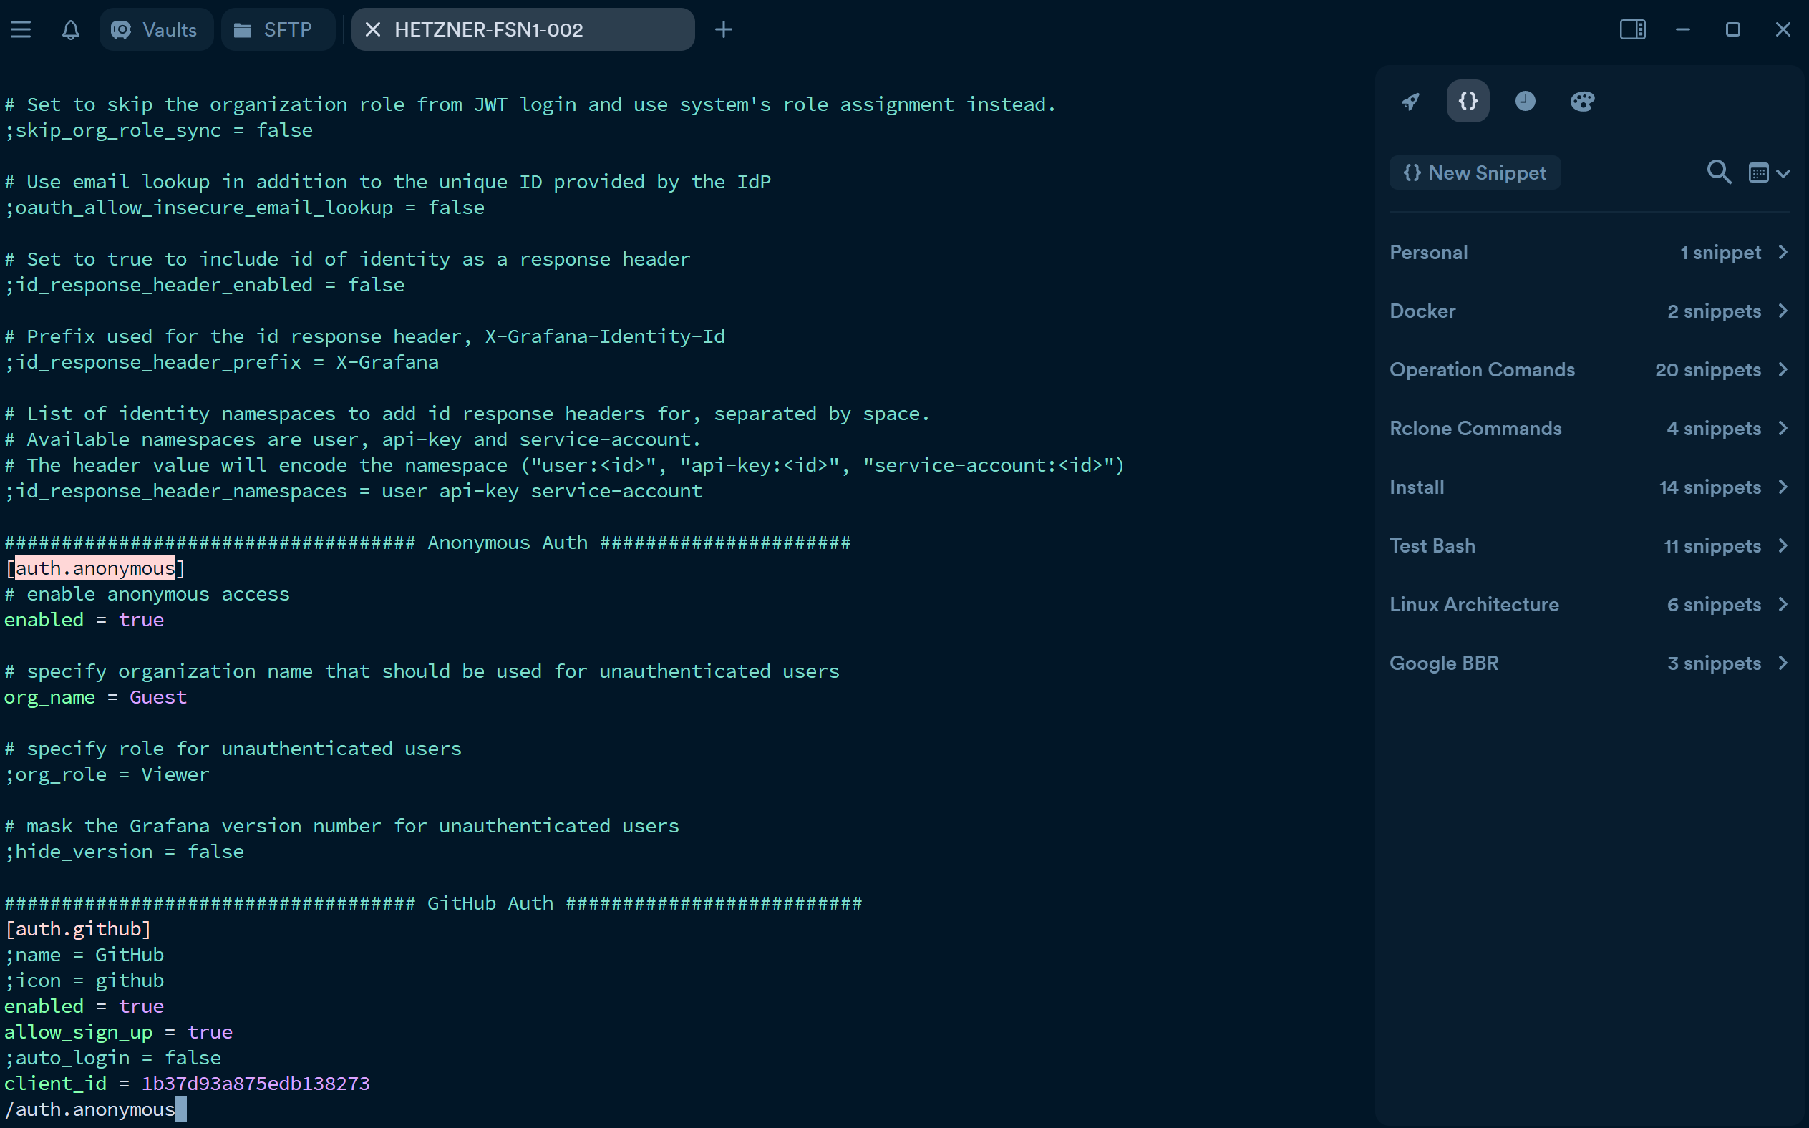Open the snippet view options dropdown

tap(1769, 173)
